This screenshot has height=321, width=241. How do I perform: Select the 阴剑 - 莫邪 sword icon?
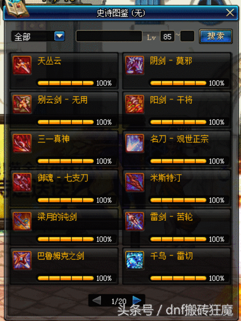point(135,65)
